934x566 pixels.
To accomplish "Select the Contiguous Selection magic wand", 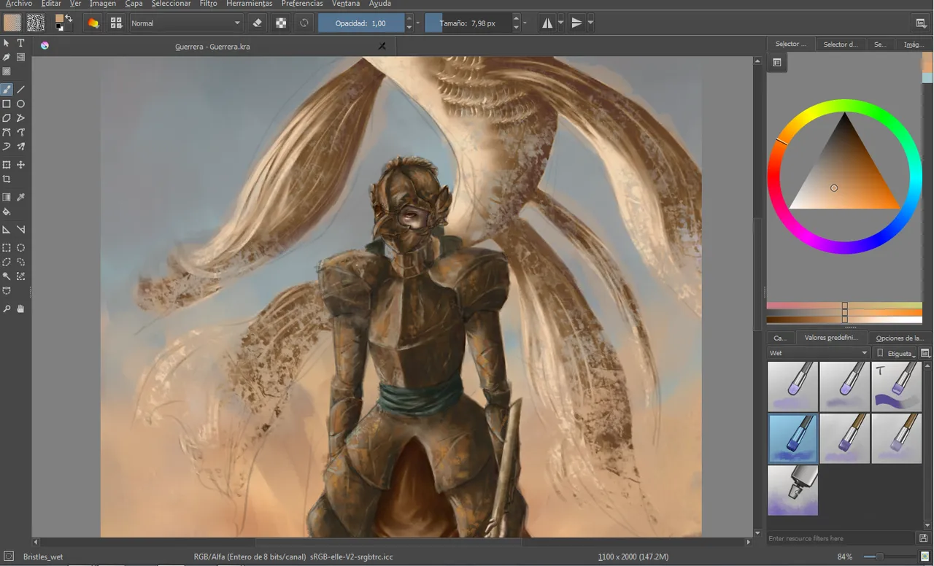I will click(7, 276).
